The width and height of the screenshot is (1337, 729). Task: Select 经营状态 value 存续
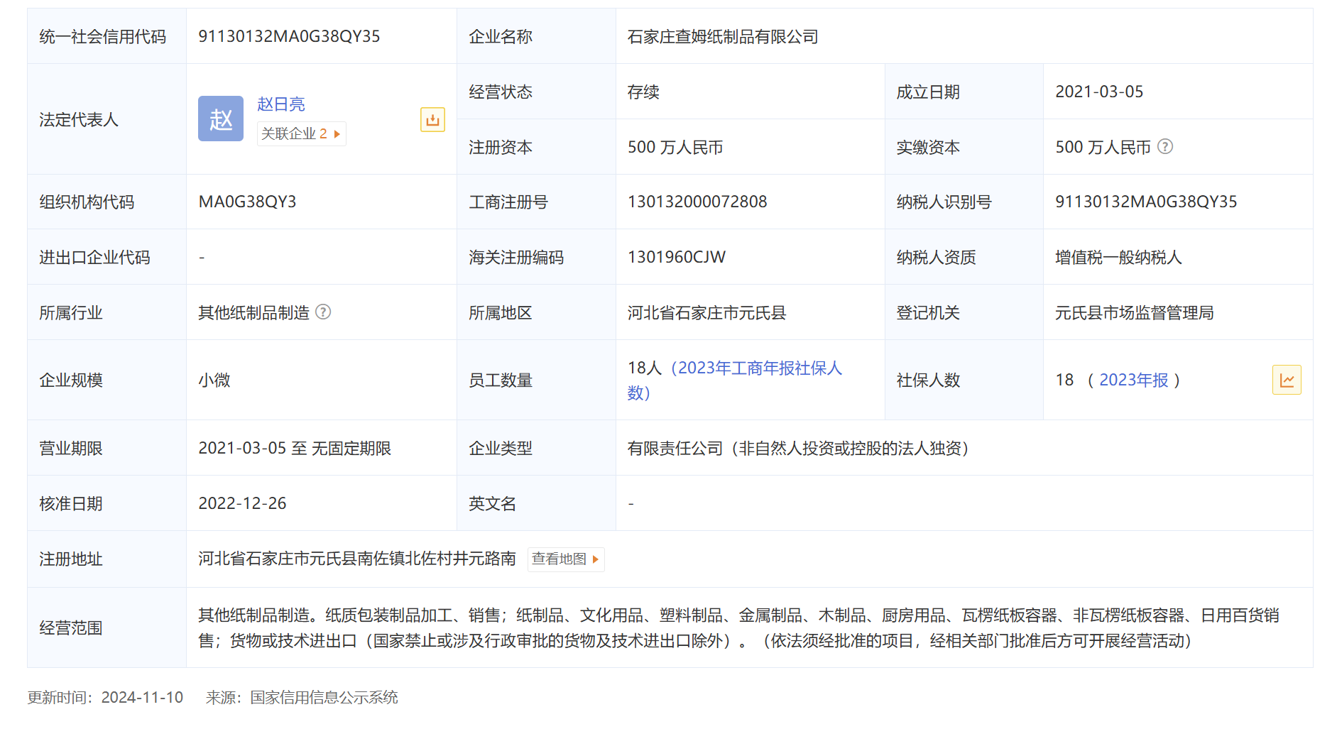coord(643,92)
